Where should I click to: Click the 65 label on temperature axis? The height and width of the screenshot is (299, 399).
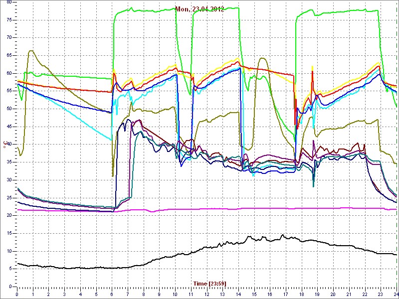(8, 55)
